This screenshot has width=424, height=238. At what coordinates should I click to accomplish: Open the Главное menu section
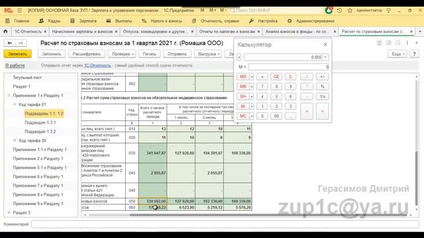[22, 20]
